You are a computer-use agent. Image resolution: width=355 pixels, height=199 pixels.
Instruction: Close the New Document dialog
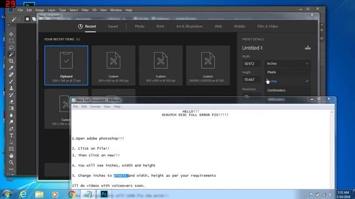pos(312,15)
